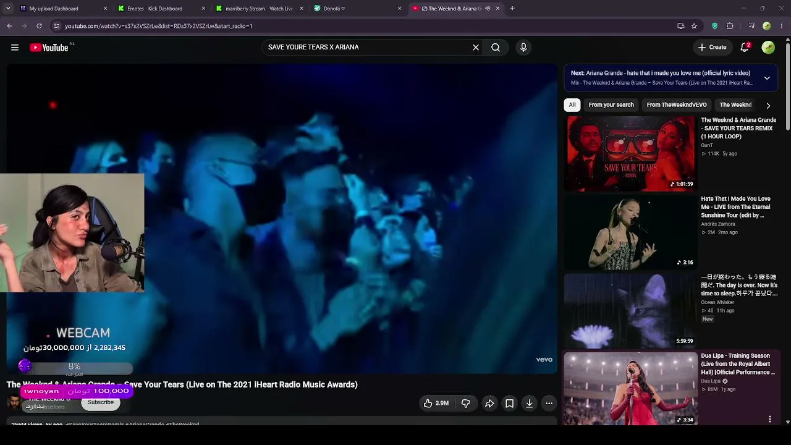The height and width of the screenshot is (445, 791).
Task: Subscribe to The Weeknd channel
Action: pyautogui.click(x=100, y=403)
